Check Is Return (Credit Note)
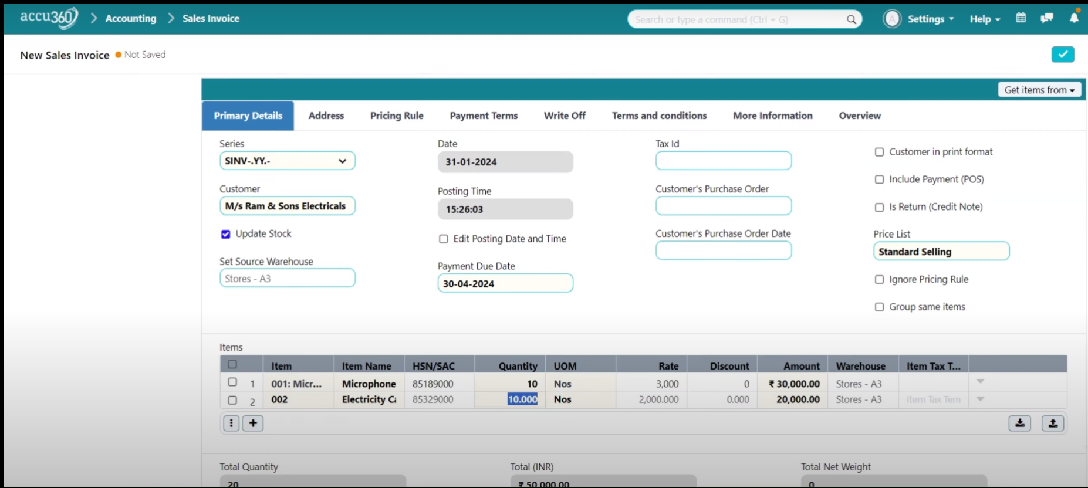This screenshot has width=1088, height=488. pyautogui.click(x=879, y=207)
